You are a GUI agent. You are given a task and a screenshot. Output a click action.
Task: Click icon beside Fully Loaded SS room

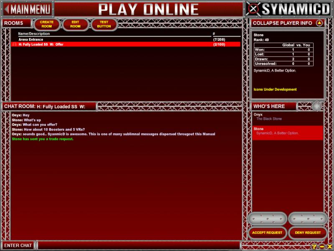point(15,44)
